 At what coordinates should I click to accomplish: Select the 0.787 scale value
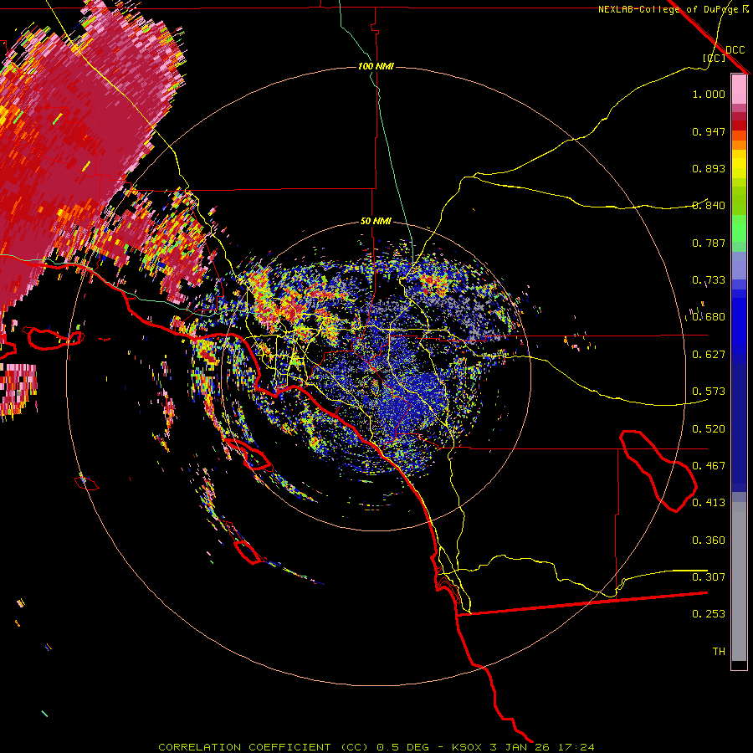click(x=709, y=243)
